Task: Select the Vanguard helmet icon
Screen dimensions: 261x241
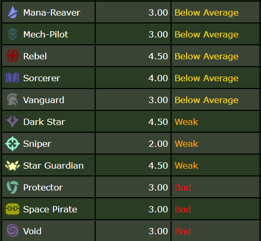Action: click(12, 100)
